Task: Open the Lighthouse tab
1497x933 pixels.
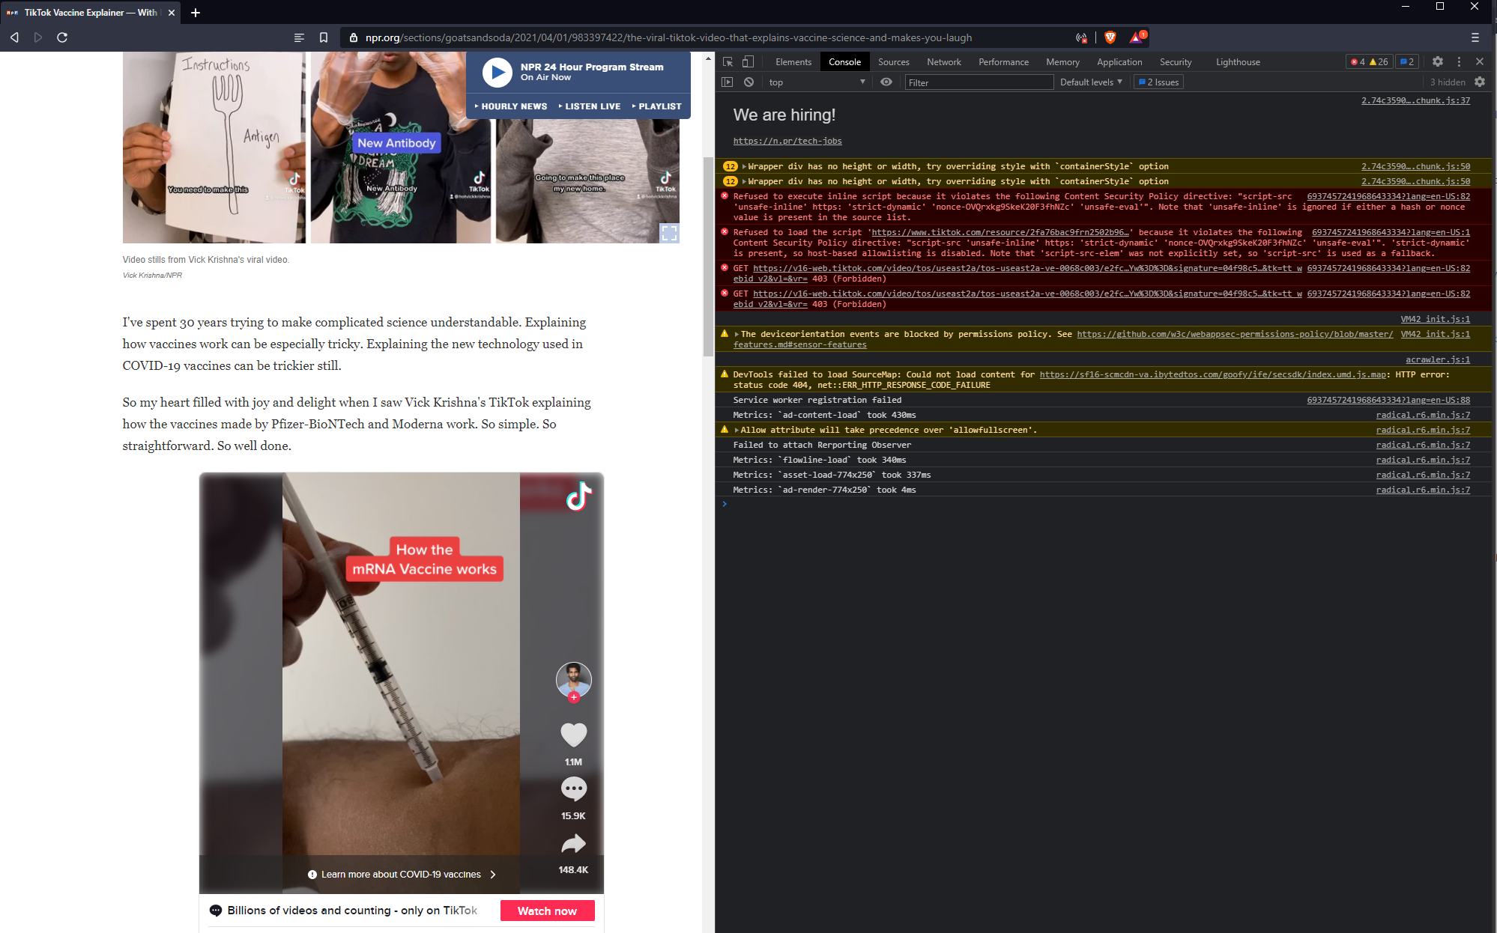Action: coord(1238,62)
